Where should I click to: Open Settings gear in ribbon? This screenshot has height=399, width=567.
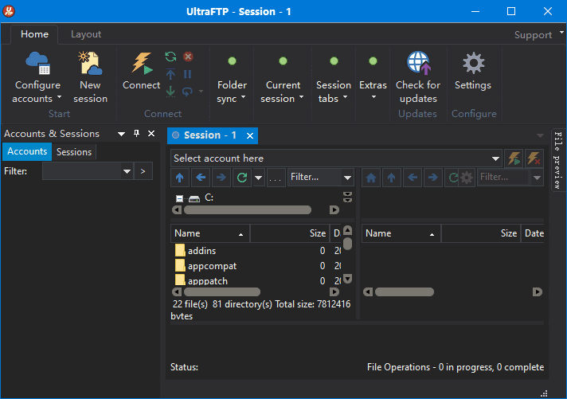pos(473,63)
